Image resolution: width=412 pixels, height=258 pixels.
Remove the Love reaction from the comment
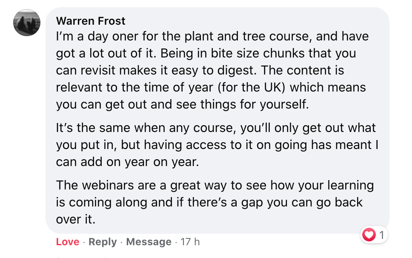(x=68, y=242)
